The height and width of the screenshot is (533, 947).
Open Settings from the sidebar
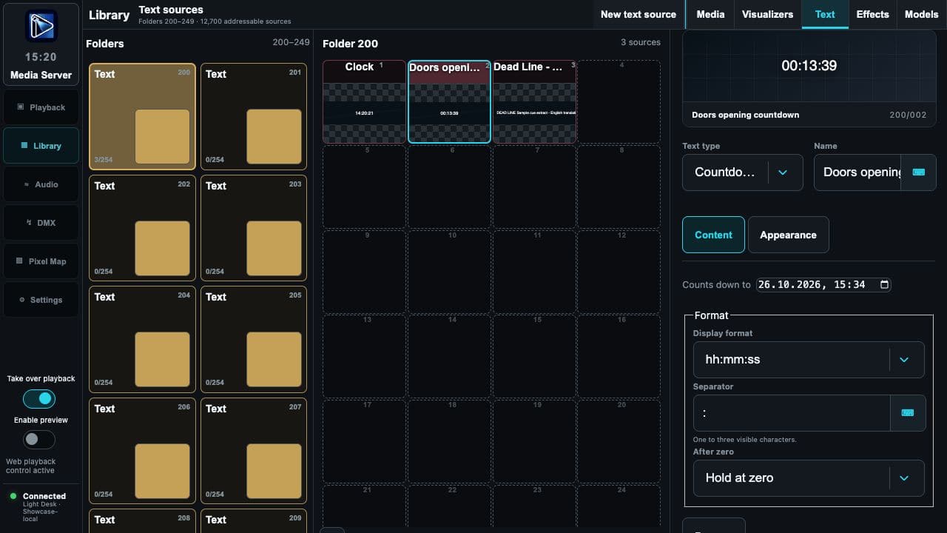[41, 300]
